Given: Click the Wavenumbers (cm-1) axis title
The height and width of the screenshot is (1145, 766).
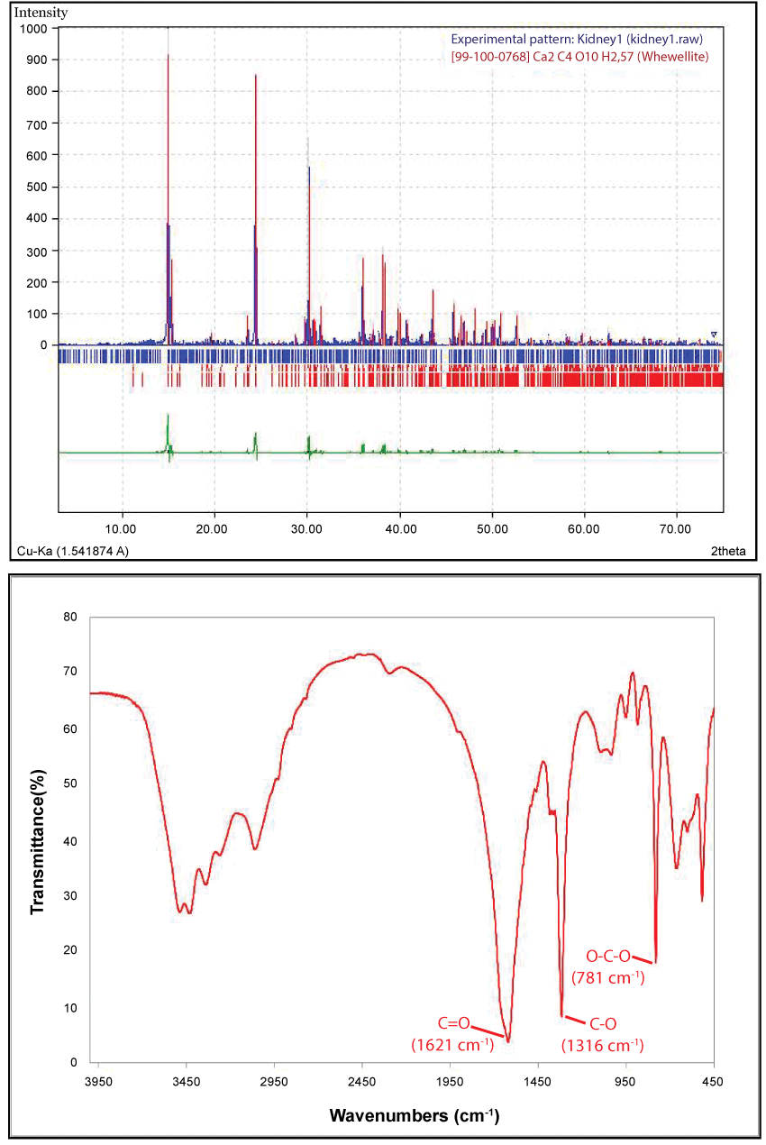Looking at the screenshot, I should [x=414, y=1116].
